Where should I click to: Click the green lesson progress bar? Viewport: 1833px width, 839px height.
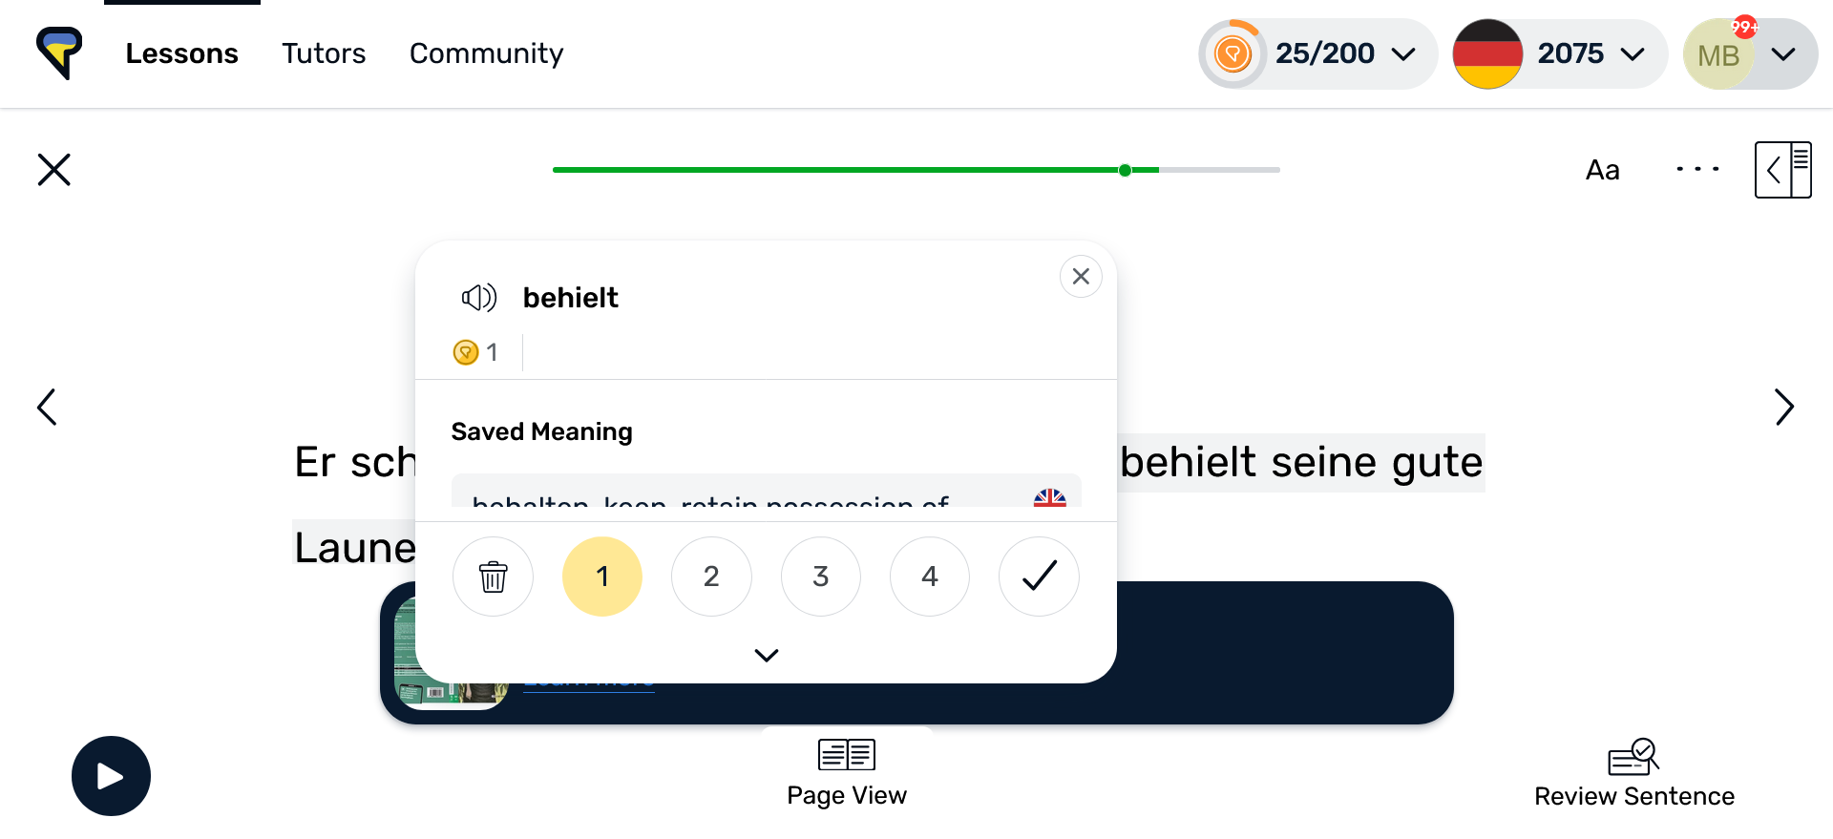[x=916, y=170]
